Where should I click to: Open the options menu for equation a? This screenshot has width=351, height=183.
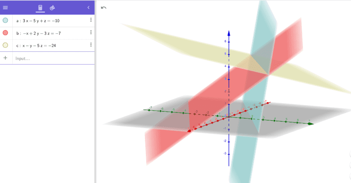coord(91,20)
